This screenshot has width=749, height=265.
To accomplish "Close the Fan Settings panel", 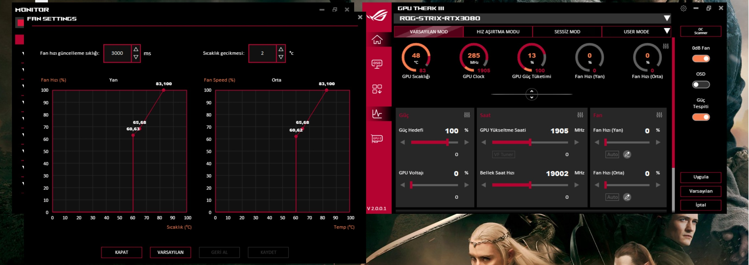I will (360, 17).
